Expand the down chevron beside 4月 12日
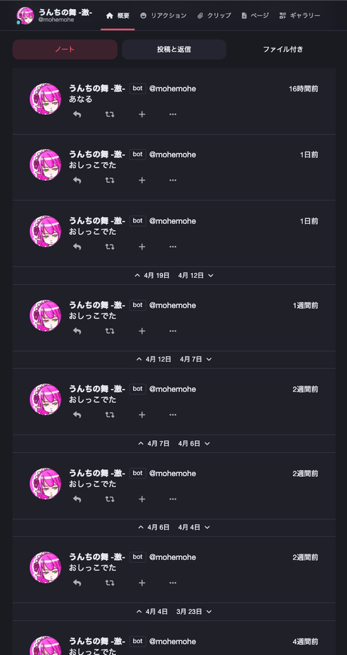This screenshot has width=347, height=655. pyautogui.click(x=211, y=275)
